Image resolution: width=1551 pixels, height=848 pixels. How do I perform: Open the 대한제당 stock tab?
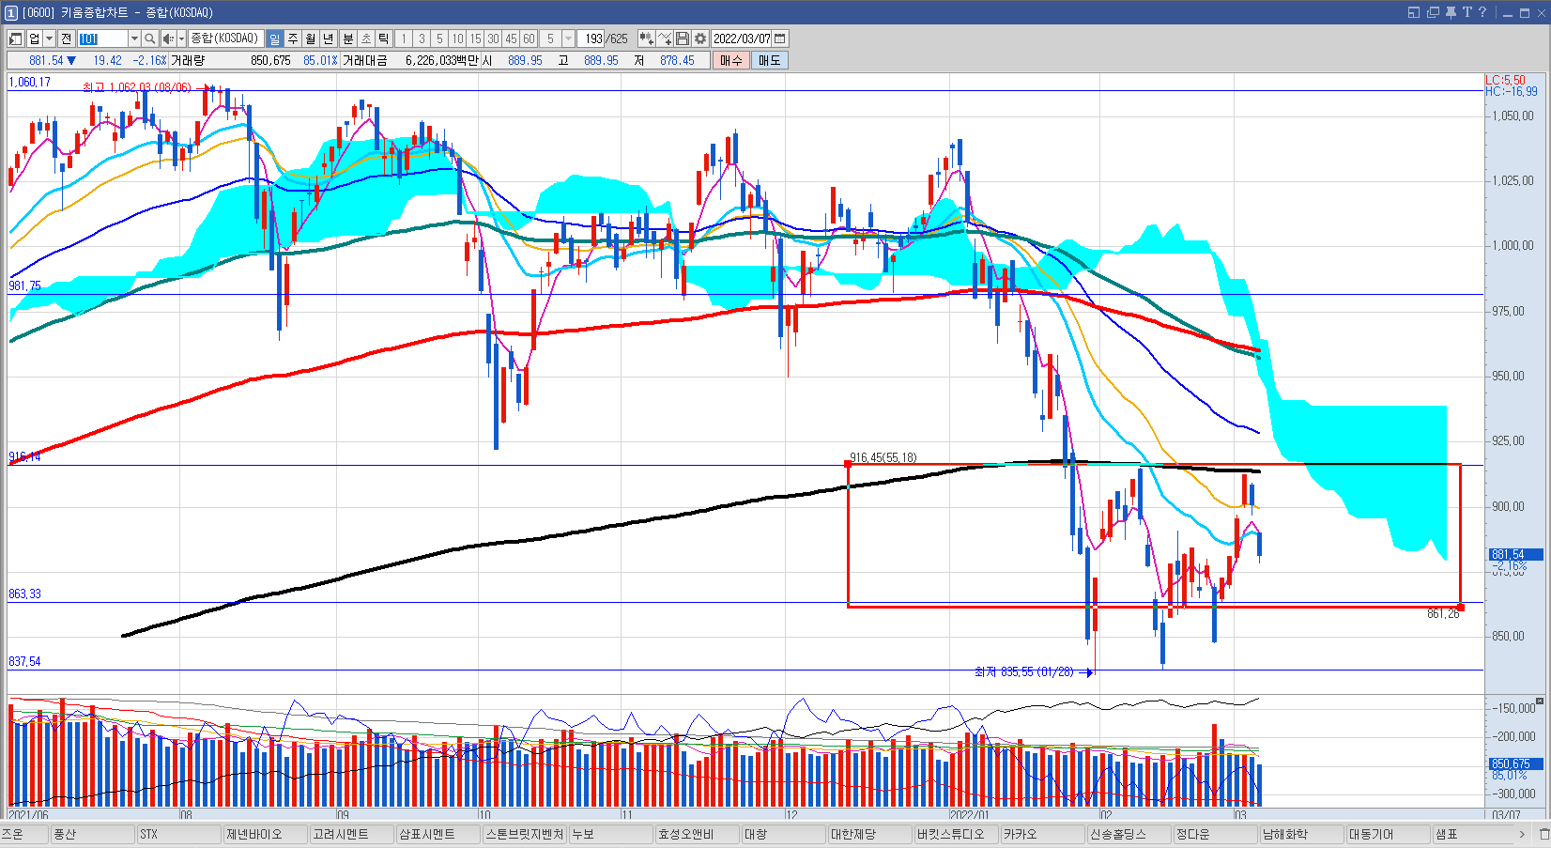coord(870,834)
